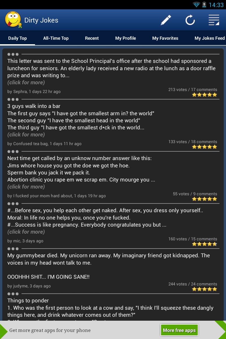Expand the school letter joke via 'click for more'
Image resolution: width=226 pixels, height=339 pixels.
(26, 83)
